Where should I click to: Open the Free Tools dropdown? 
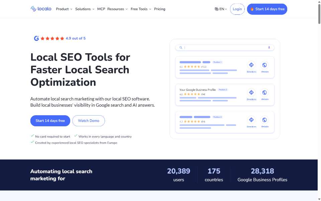tap(141, 9)
